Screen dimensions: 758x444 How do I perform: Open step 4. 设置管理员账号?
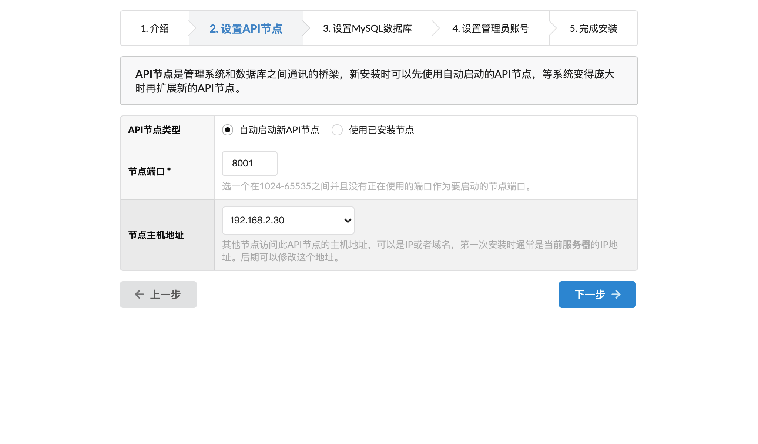click(x=490, y=28)
